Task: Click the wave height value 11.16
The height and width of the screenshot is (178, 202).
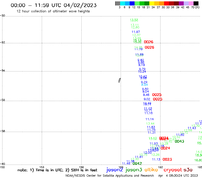Action: tap(148, 113)
